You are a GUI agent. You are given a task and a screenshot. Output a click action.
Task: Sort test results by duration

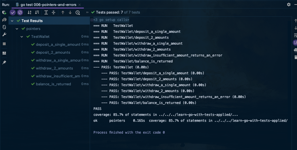click(x=37, y=12)
